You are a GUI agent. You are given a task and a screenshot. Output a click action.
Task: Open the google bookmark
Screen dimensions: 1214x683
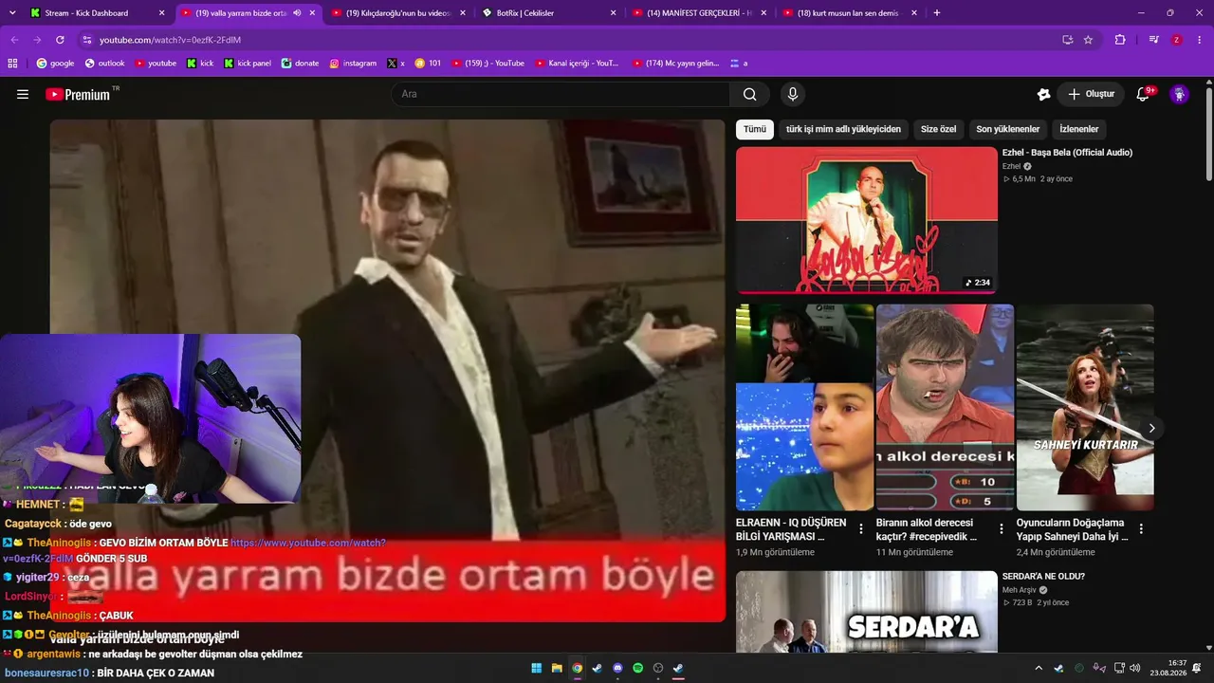click(55, 64)
